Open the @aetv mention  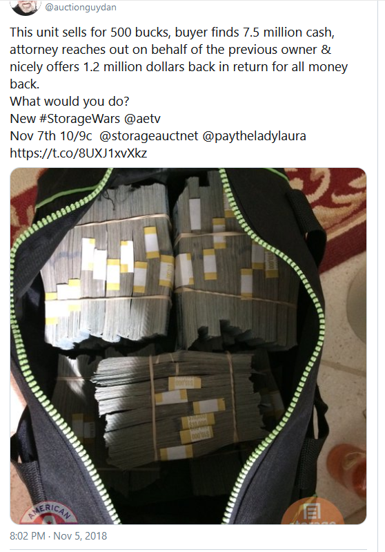[x=142, y=119]
